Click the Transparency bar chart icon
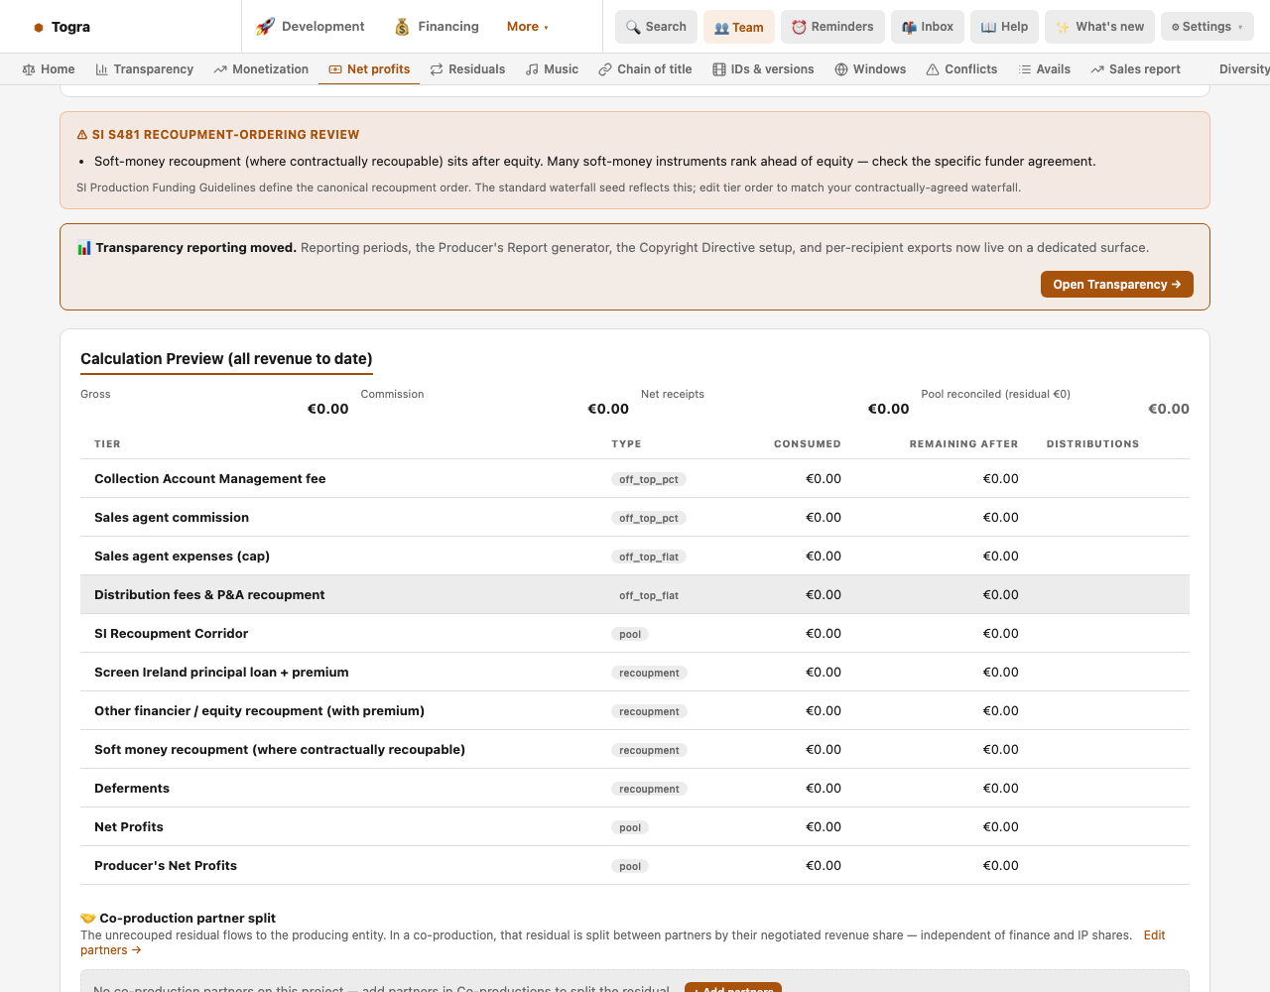The height and width of the screenshot is (992, 1270). (x=101, y=69)
